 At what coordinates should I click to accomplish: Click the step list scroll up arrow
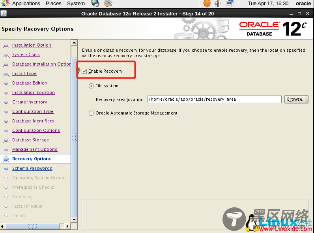click(x=74, y=43)
